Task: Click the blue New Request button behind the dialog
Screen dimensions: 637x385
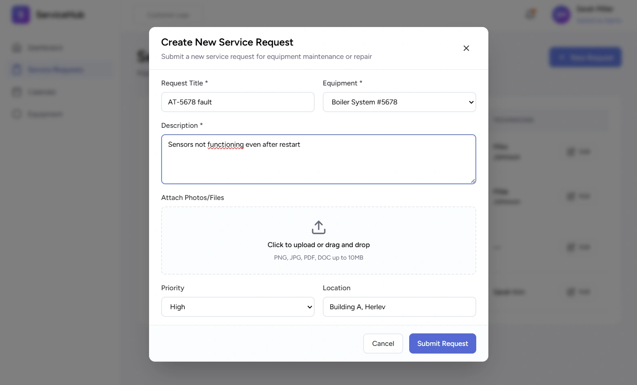Action: click(585, 58)
